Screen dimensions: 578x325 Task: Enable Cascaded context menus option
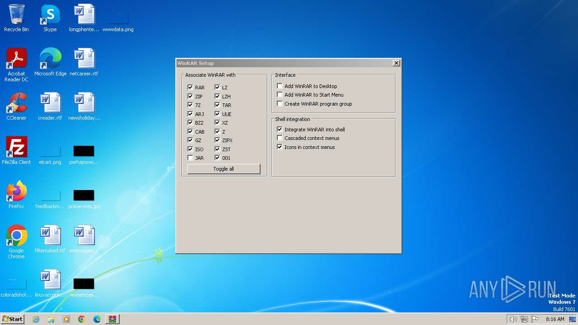280,138
